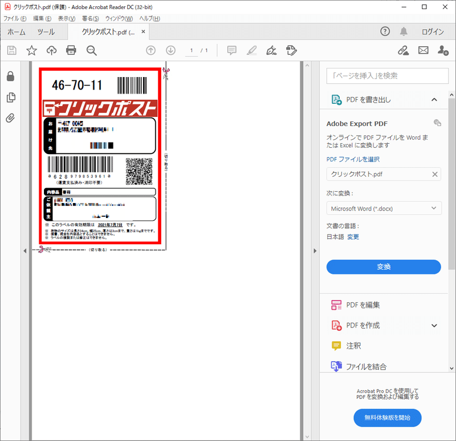Screen dimensions: 456x441
Task: Remove selected クリックポスト.pdf file with X
Action: [x=435, y=174]
